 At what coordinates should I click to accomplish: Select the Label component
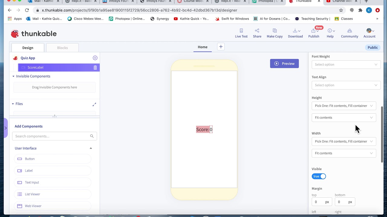point(53,171)
